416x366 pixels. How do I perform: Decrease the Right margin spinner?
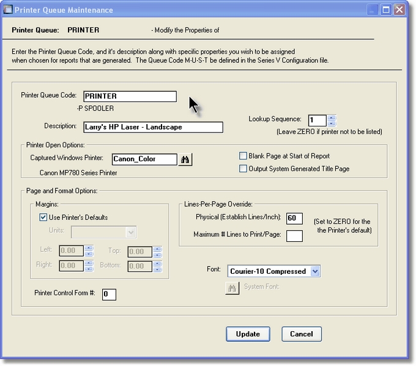89,268
